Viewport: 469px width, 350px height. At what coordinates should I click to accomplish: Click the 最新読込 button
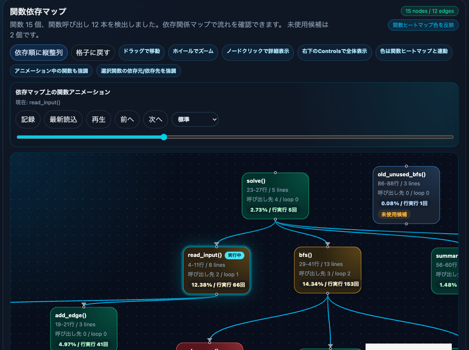63,119
